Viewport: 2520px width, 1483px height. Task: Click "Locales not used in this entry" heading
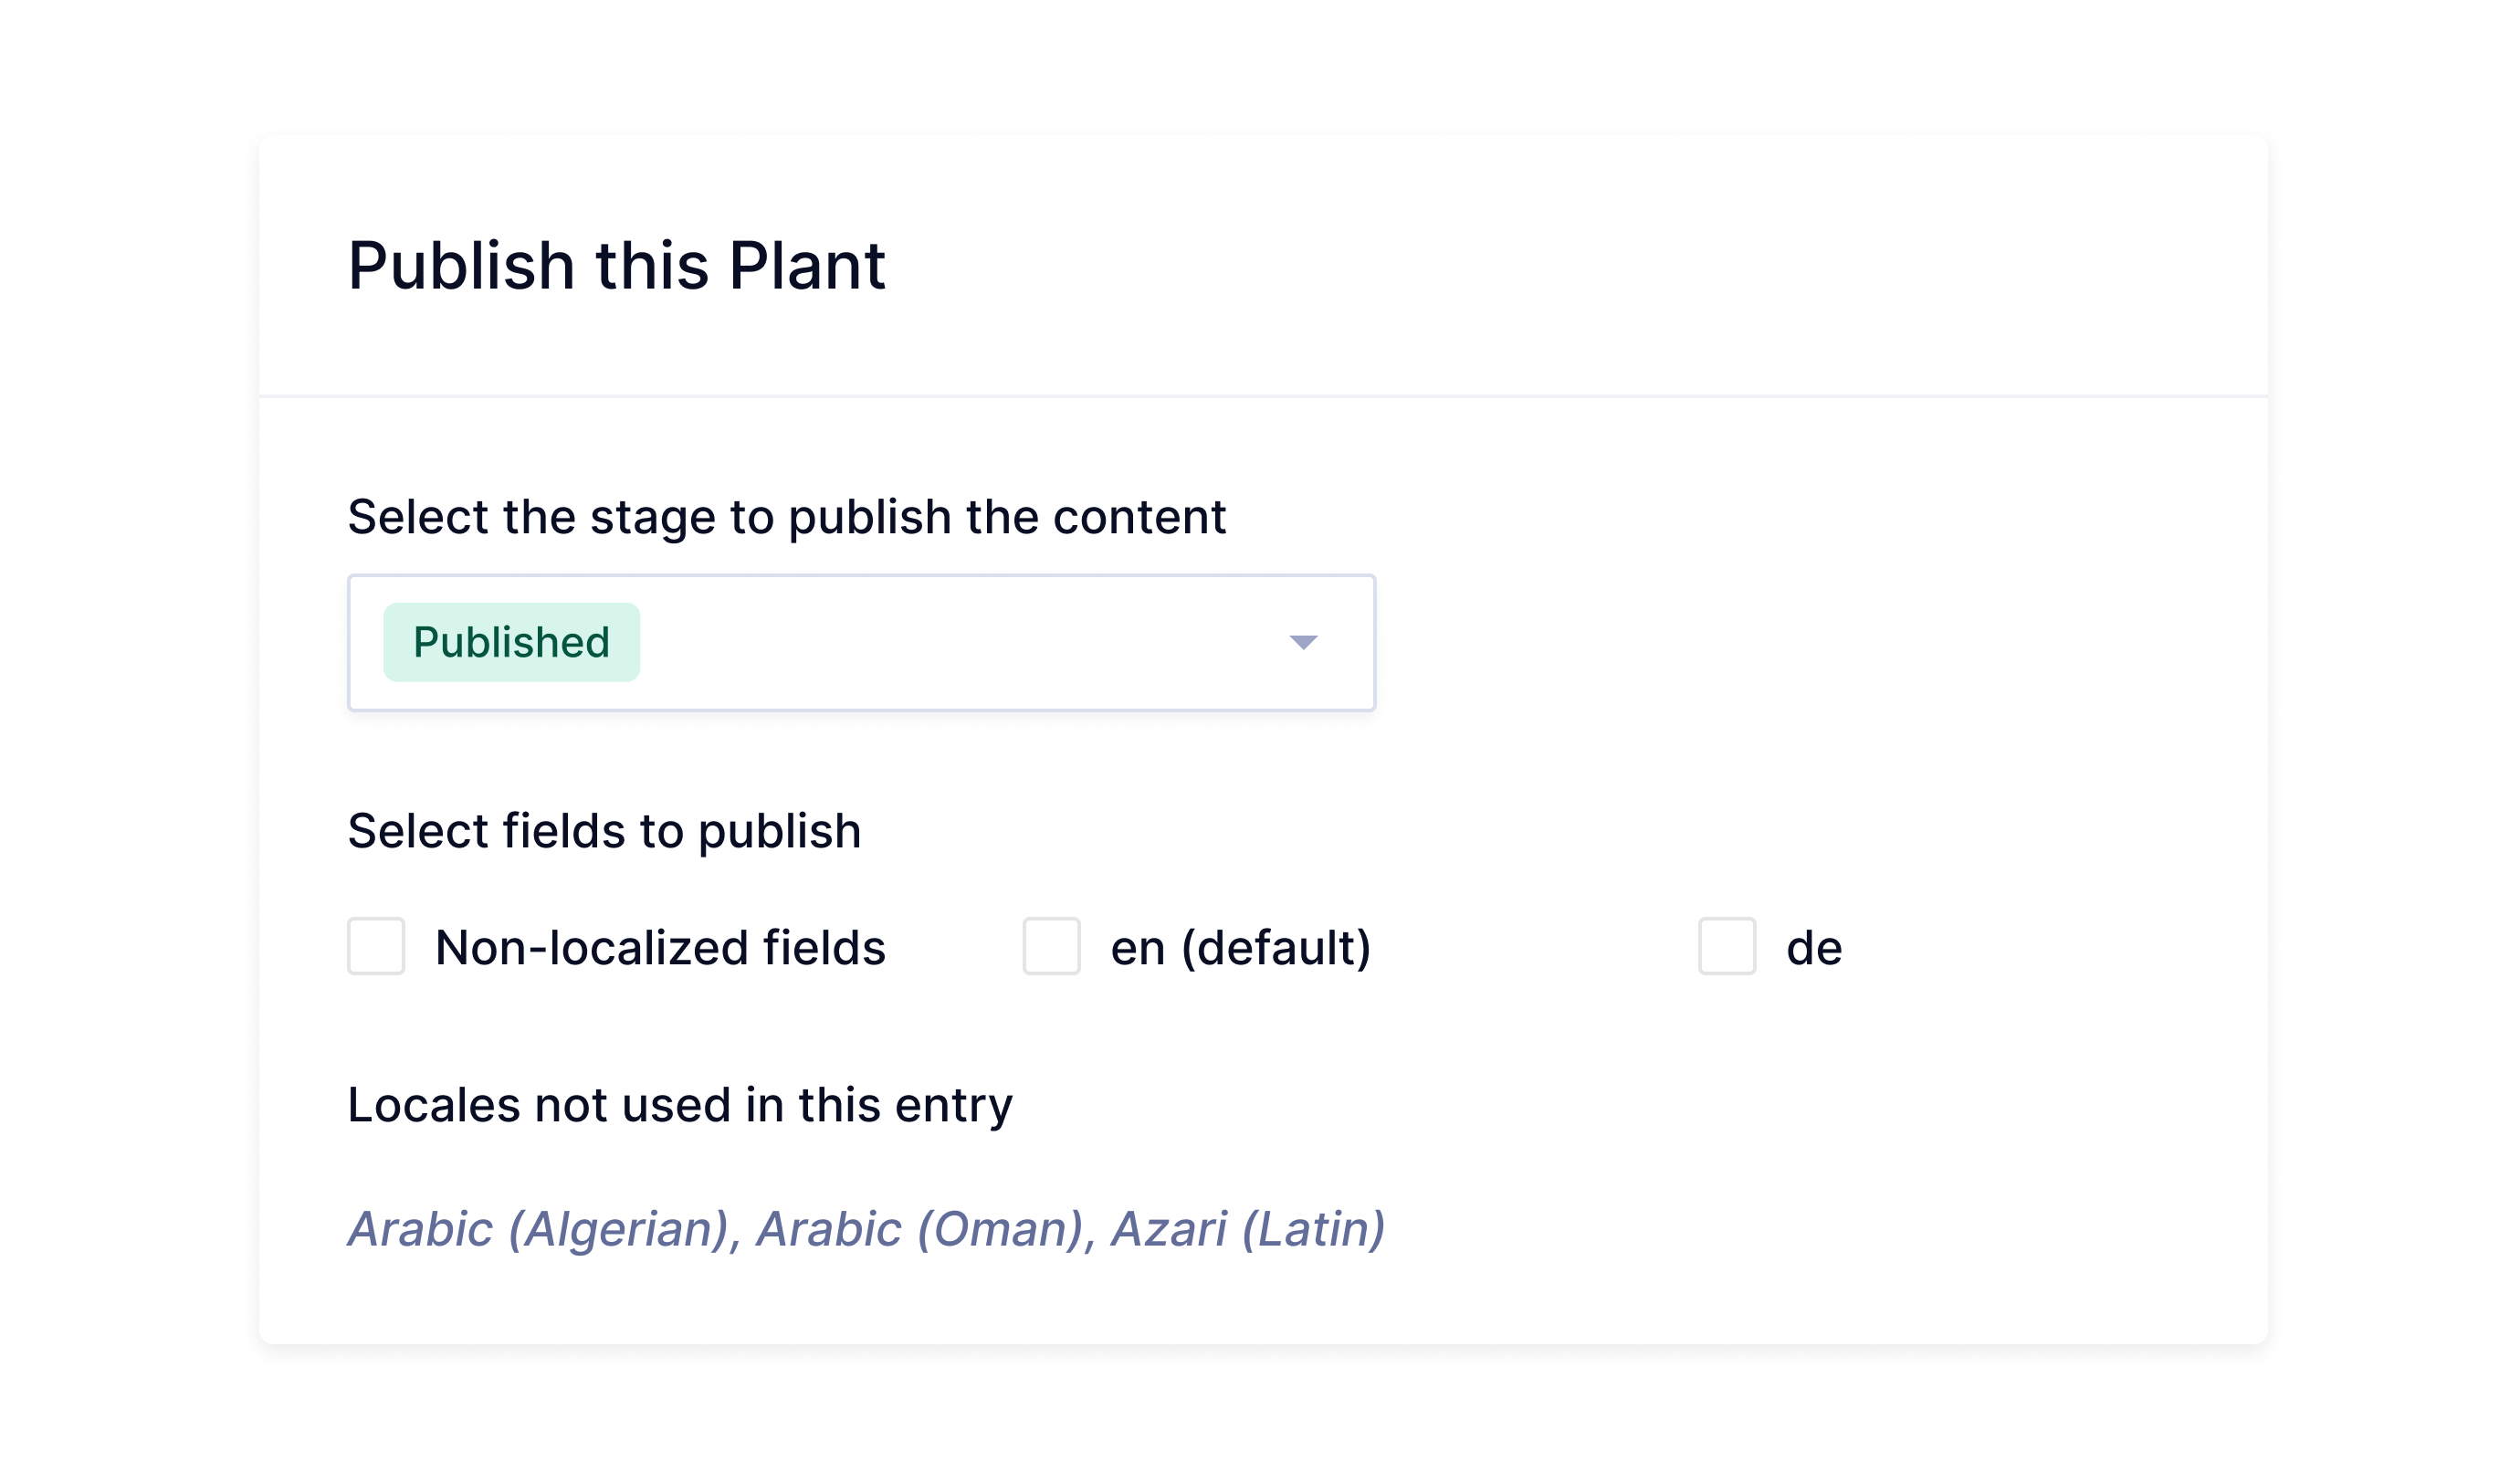click(680, 1106)
